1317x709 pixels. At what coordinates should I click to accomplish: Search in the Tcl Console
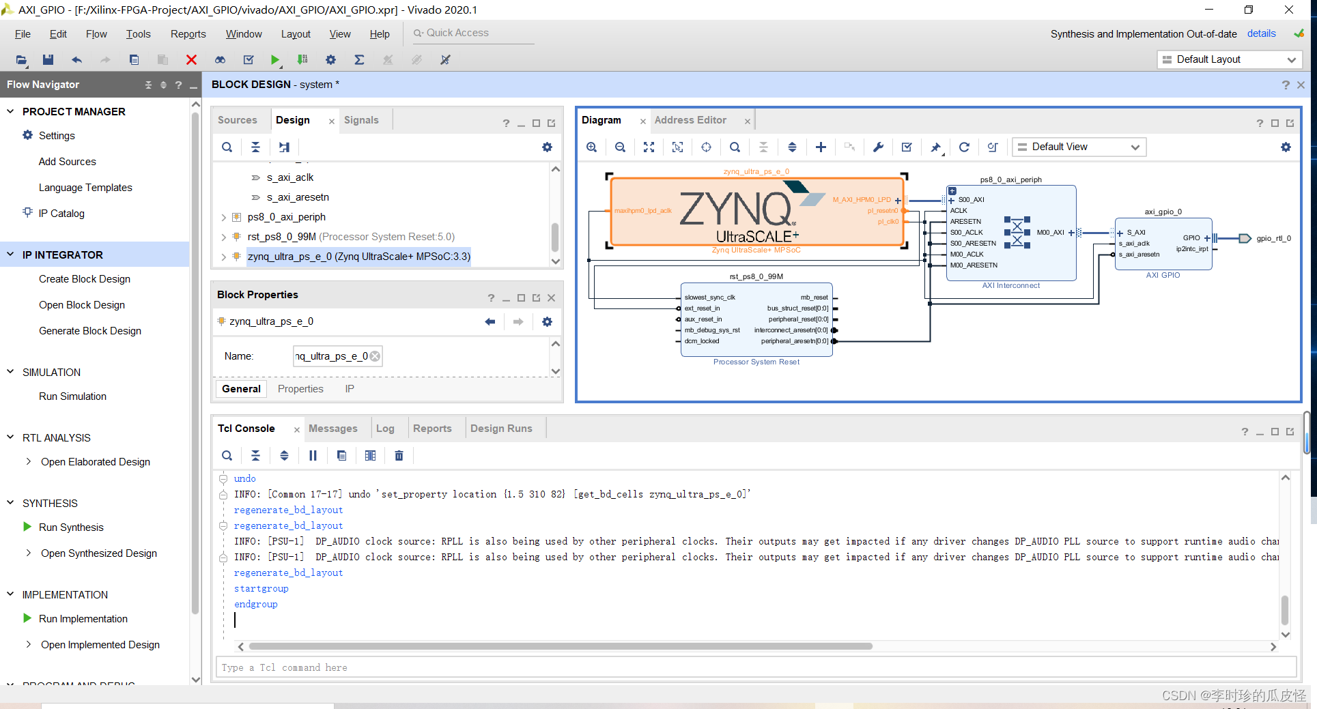click(x=227, y=456)
